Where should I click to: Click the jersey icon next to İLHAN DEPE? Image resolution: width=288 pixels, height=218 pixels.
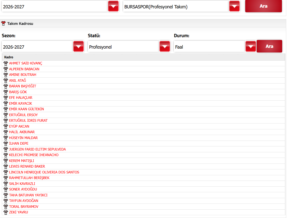[6, 144]
